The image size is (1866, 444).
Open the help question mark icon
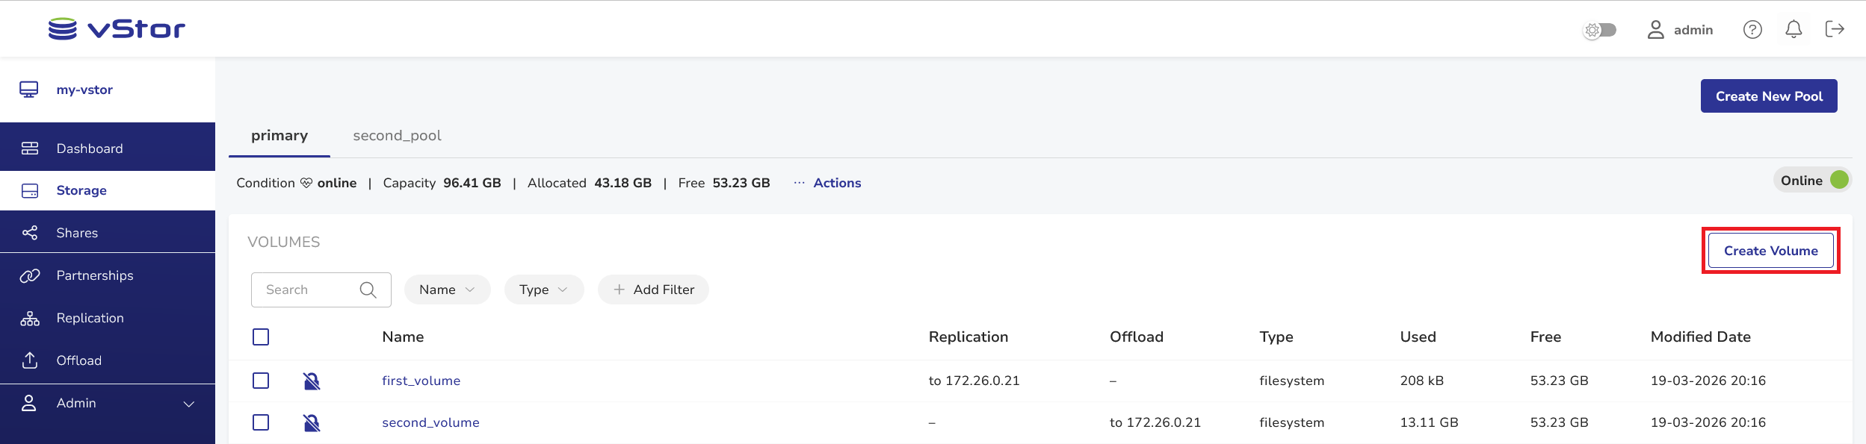click(1752, 29)
